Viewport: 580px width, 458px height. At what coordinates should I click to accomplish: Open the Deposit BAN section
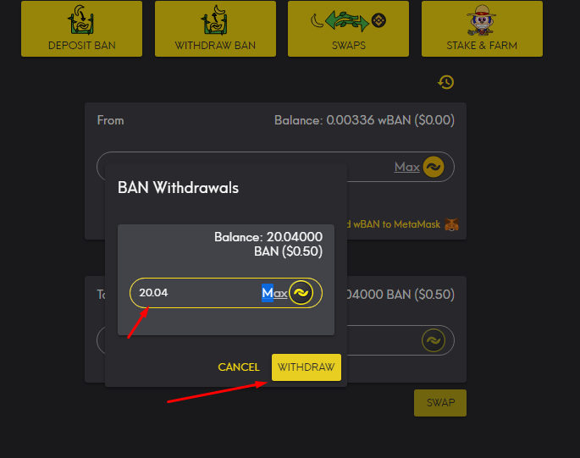point(82,29)
